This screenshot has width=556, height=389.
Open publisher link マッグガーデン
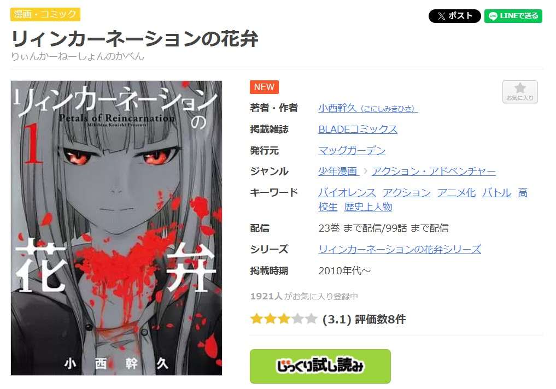tap(352, 151)
